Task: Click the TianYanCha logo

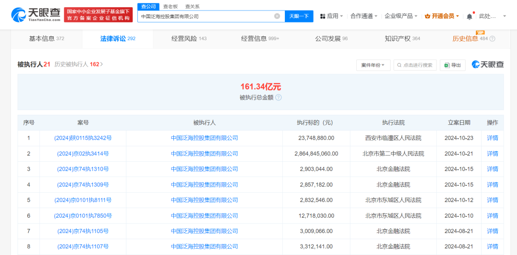Action: (x=35, y=14)
